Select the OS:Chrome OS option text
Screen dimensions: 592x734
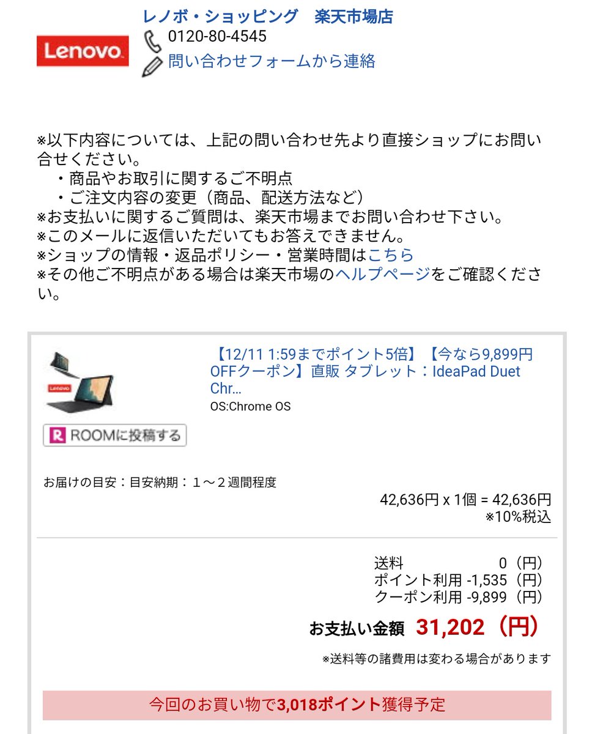(250, 407)
